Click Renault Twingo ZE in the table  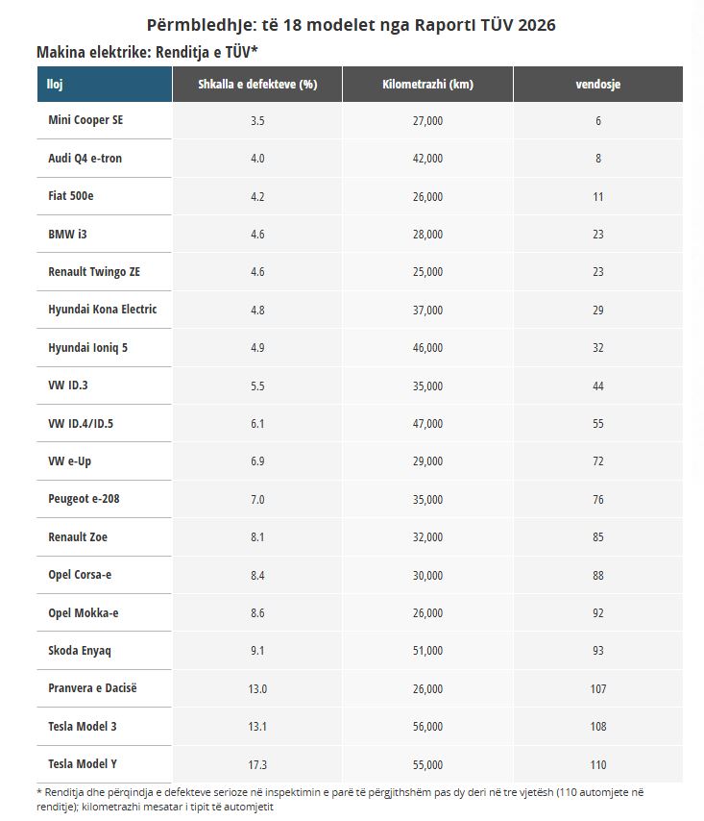click(94, 272)
